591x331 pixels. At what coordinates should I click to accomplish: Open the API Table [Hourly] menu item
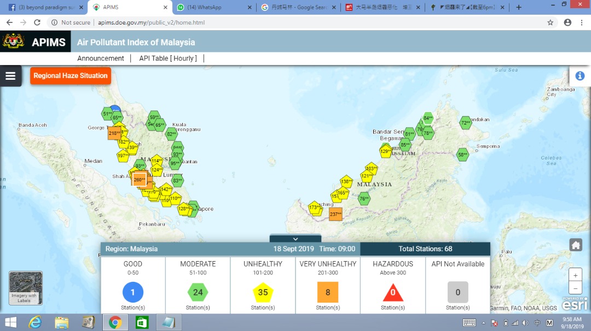168,58
